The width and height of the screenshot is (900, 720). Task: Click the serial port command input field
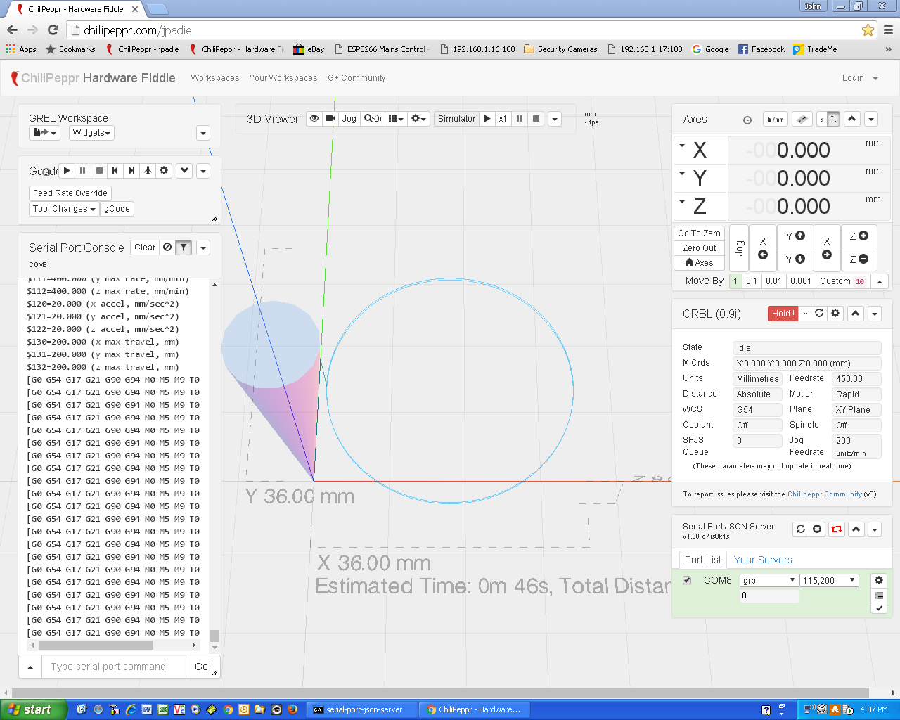tap(114, 667)
